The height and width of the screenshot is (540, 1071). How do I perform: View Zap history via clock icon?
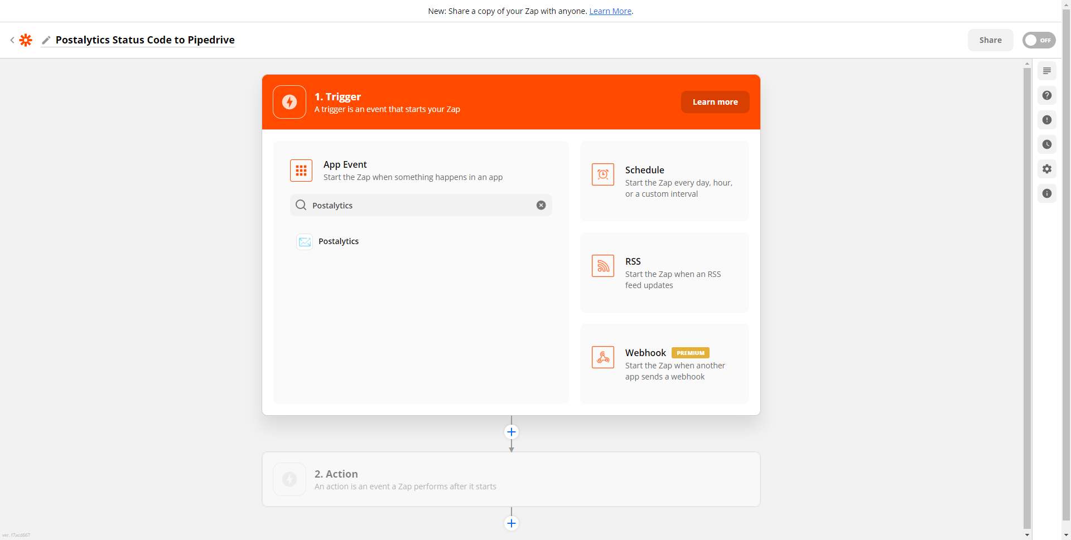(1047, 144)
